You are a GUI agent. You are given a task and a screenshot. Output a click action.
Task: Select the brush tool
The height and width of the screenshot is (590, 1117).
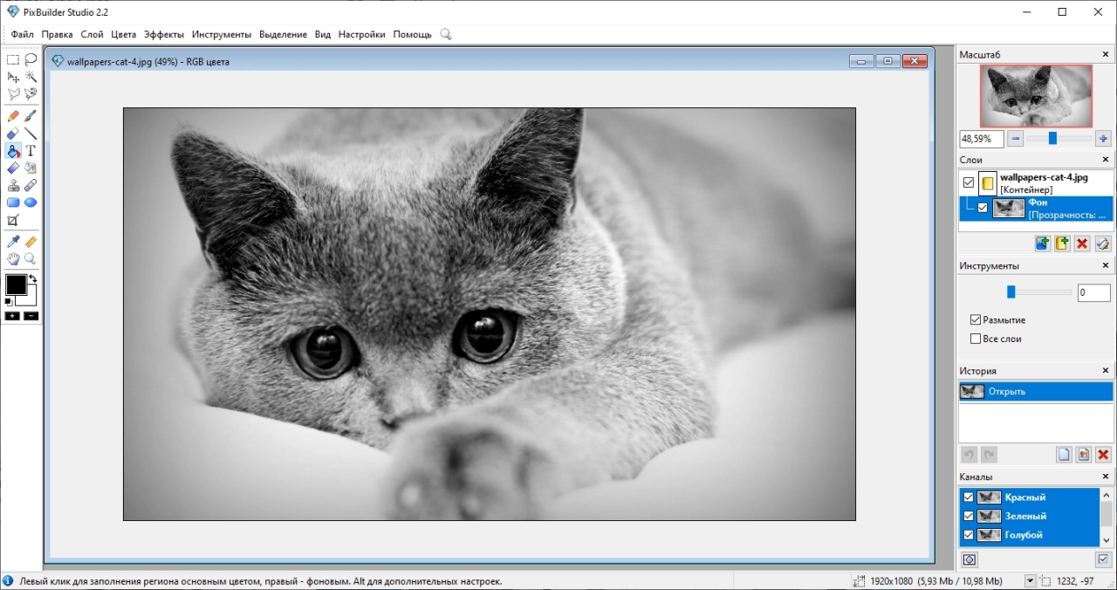(x=31, y=116)
